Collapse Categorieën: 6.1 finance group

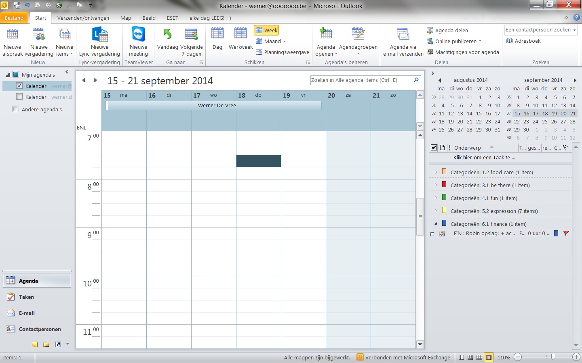[x=436, y=224]
